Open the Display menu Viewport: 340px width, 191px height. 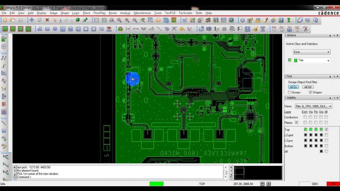tap(41, 13)
